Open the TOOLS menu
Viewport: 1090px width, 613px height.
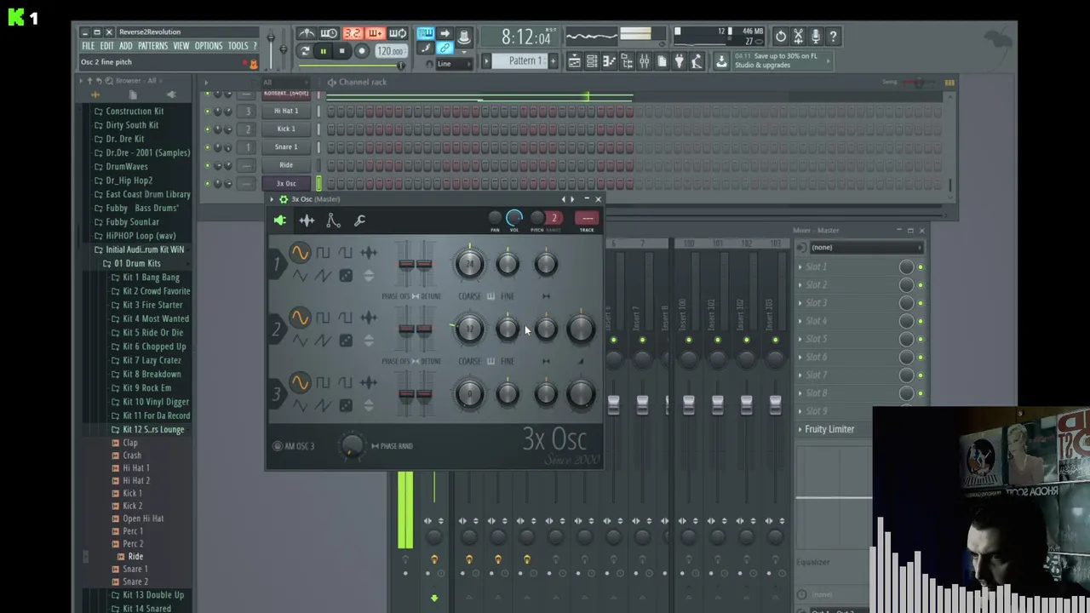238,46
